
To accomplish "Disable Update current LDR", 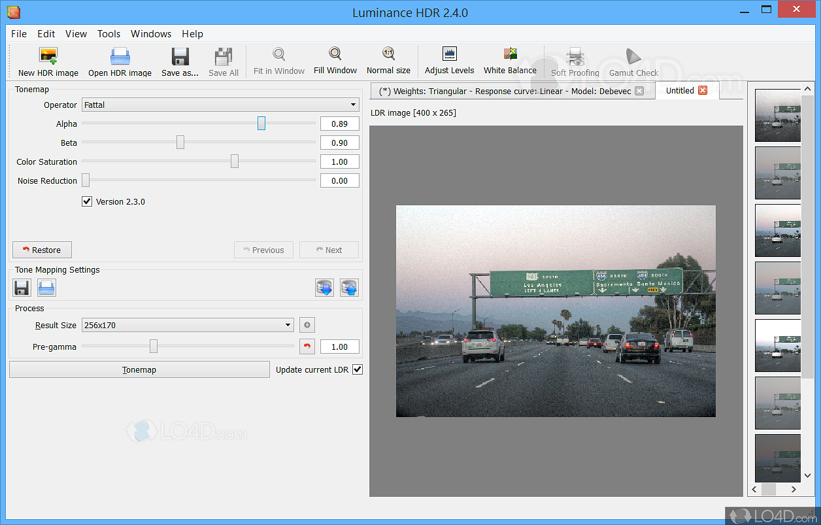I will pos(357,369).
